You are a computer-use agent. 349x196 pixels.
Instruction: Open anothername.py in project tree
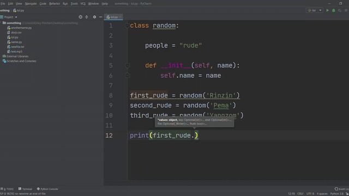[20, 28]
